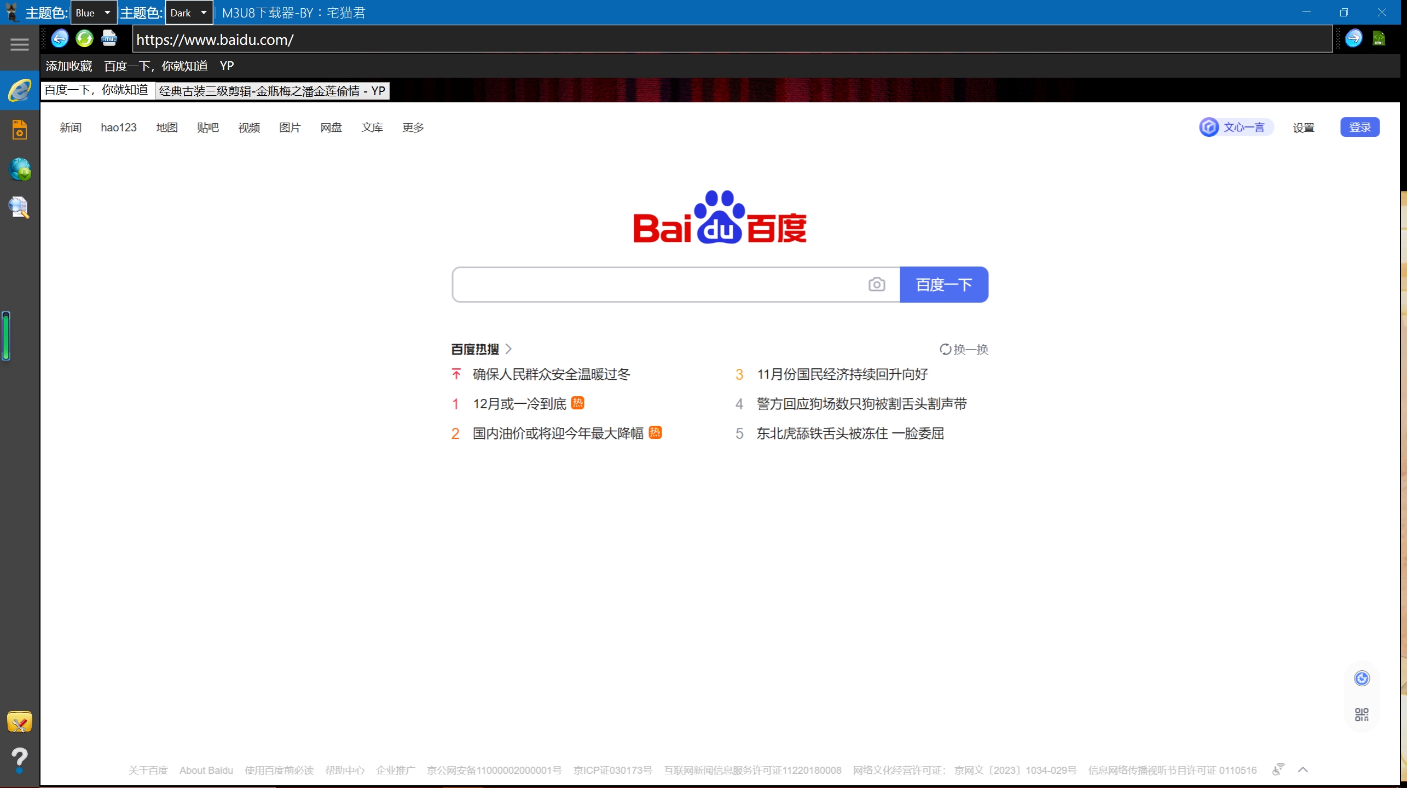Viewport: 1407px width, 788px height.
Task: Click the app cat logo in title bar
Action: [x=12, y=12]
